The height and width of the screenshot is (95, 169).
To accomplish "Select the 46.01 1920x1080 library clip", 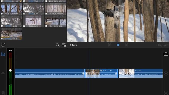I will coord(56,21).
